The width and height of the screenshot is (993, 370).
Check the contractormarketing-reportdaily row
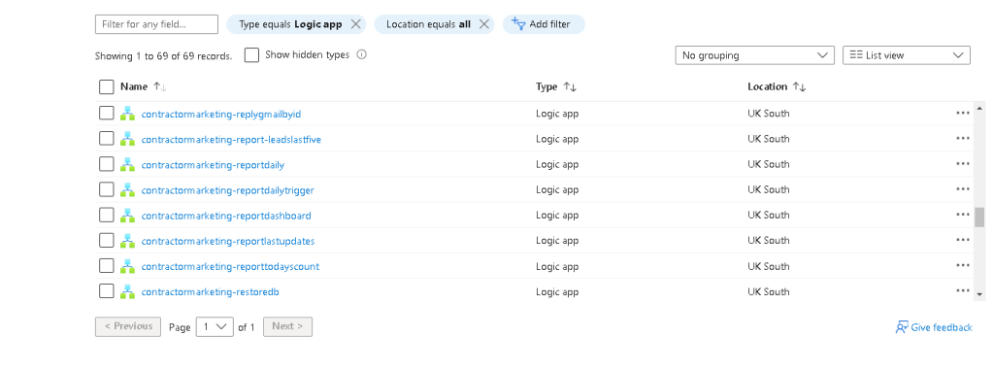click(107, 164)
